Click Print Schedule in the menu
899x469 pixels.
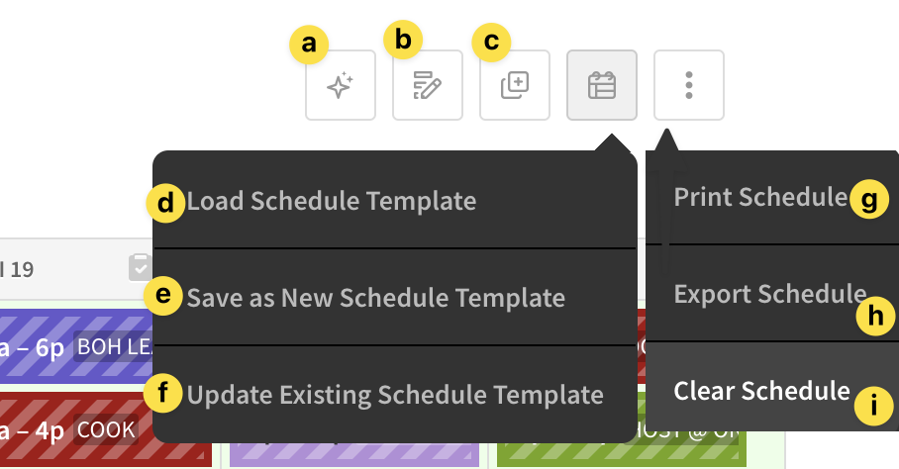[759, 197]
